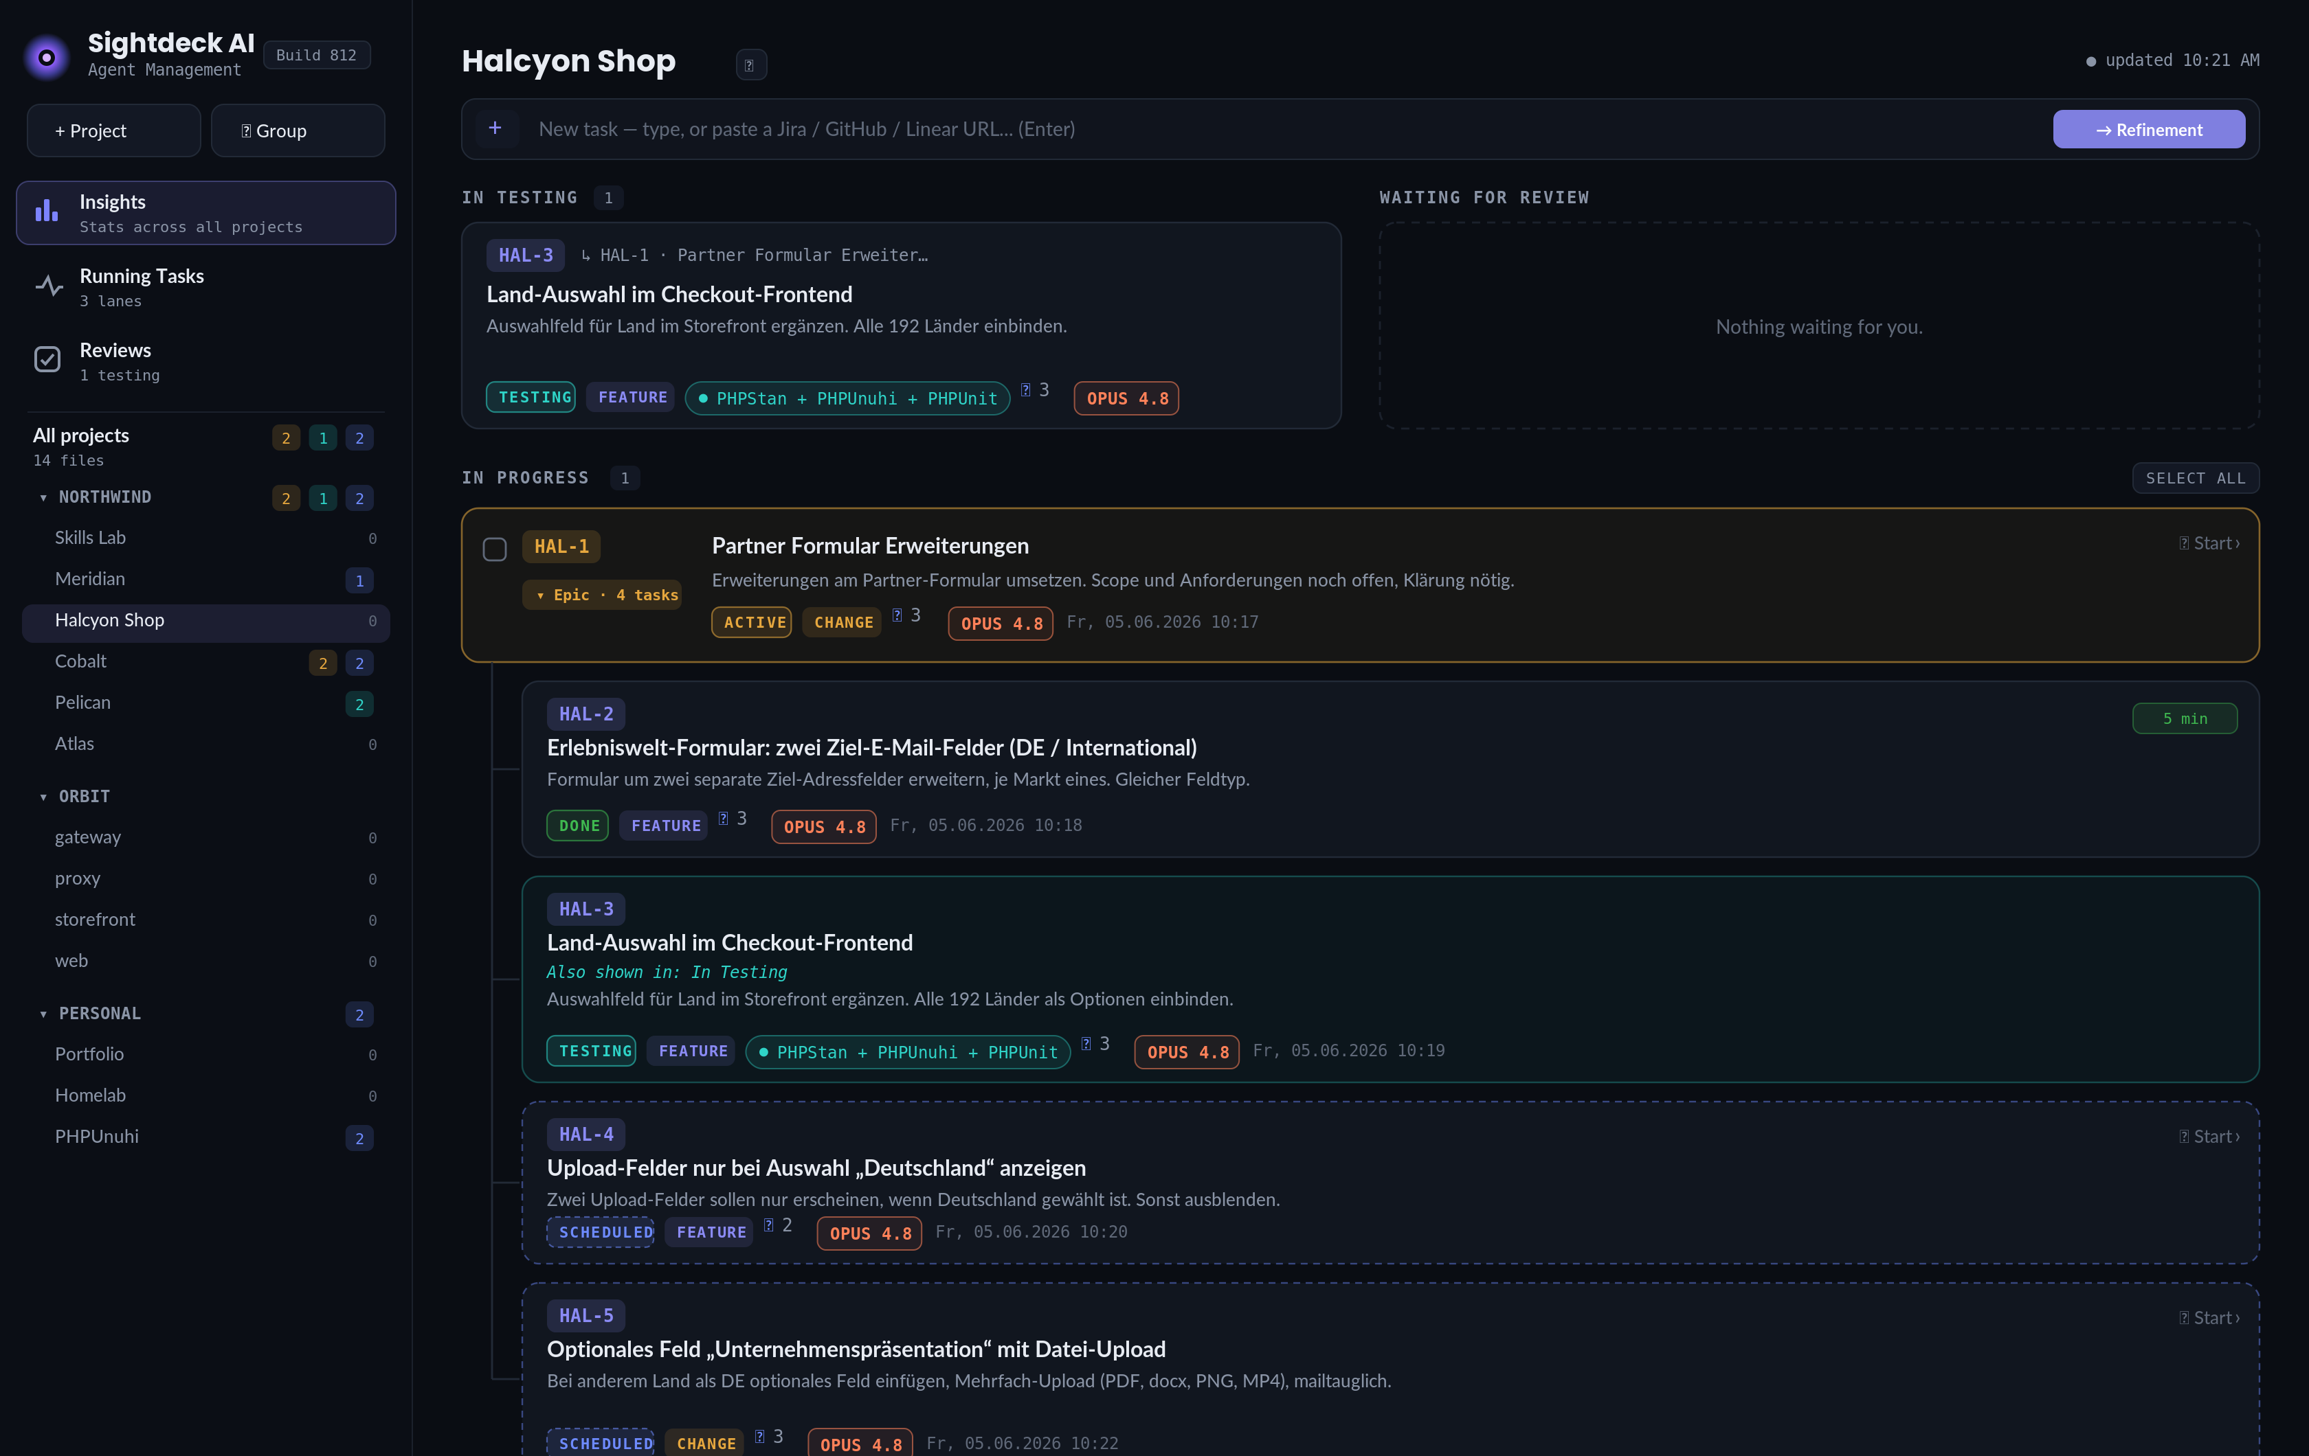Viewport: 2309px width, 1456px height.
Task: Click the HAL-5 task ID badge
Action: 586,1316
